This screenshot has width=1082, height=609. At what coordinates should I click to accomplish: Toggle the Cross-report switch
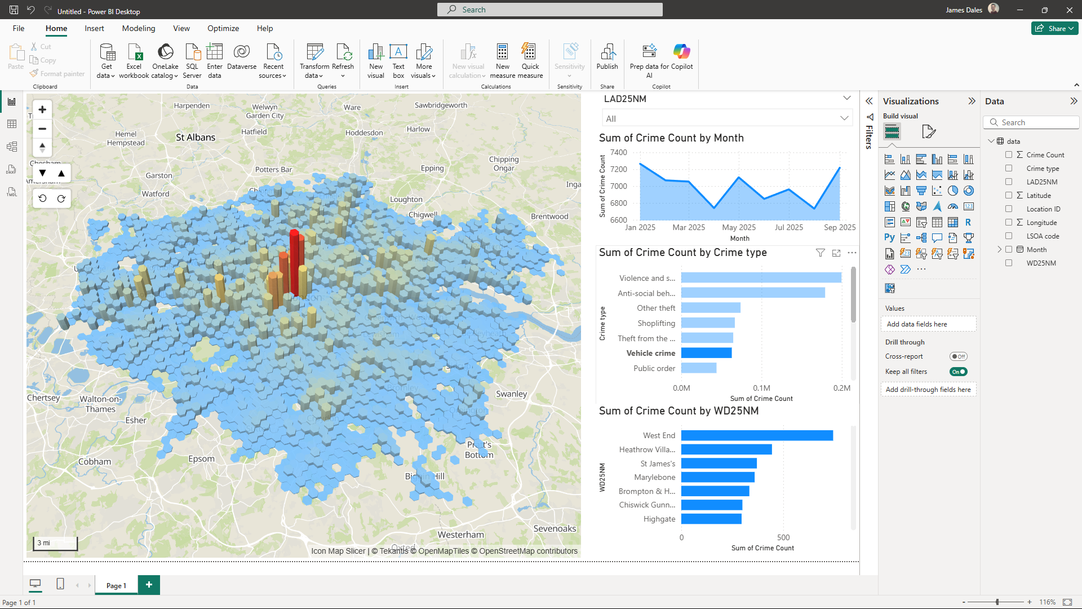(958, 356)
